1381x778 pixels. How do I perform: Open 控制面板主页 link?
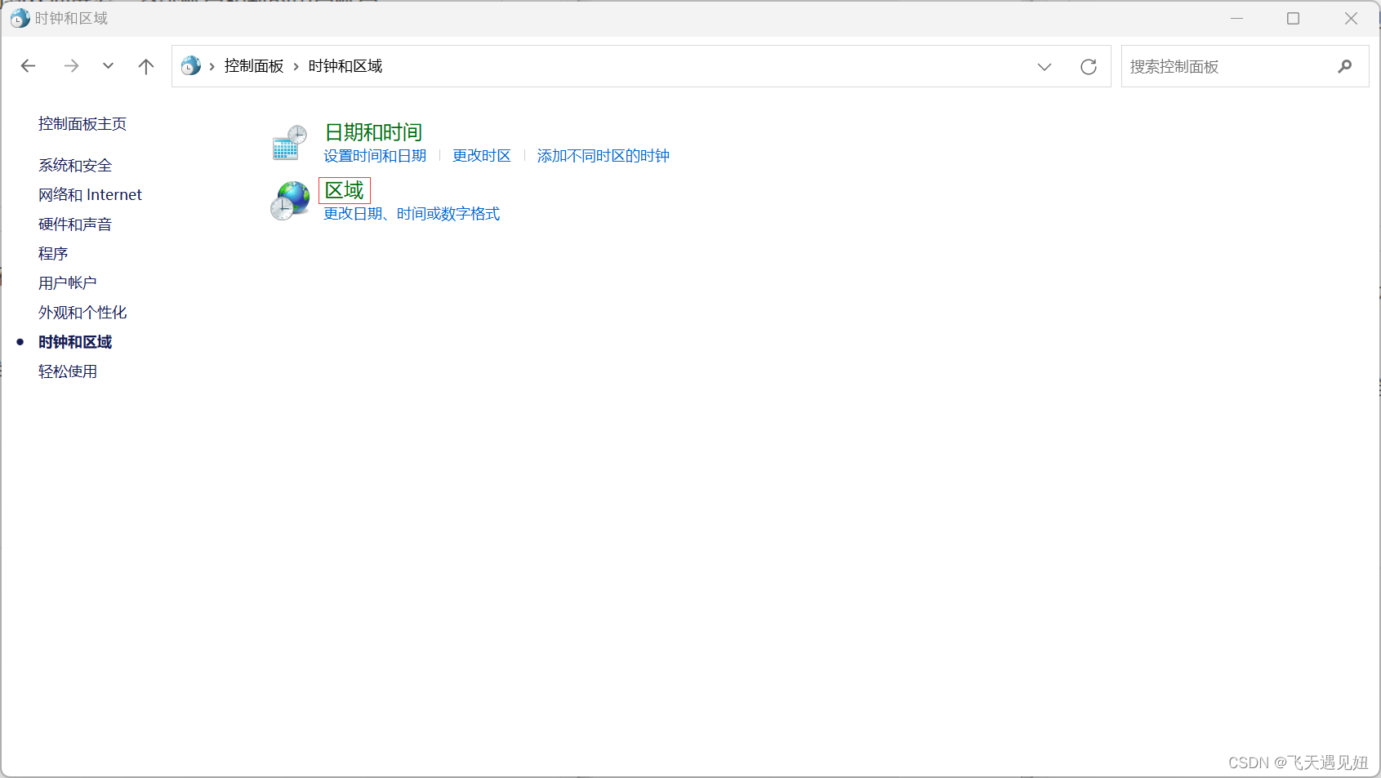coord(82,123)
